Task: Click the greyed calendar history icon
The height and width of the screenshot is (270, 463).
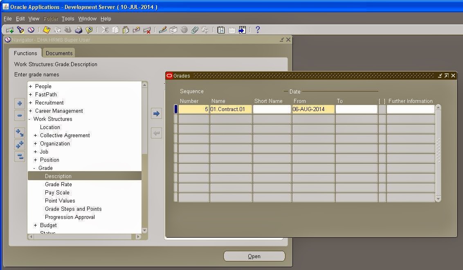Action: coord(232,30)
